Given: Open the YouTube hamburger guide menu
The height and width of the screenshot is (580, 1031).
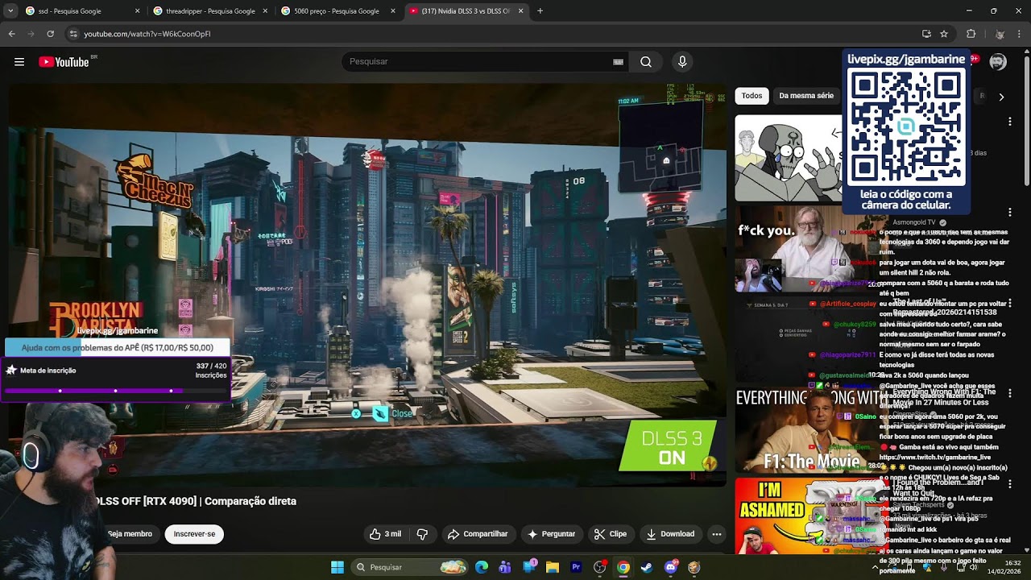Looking at the screenshot, I should (x=19, y=62).
